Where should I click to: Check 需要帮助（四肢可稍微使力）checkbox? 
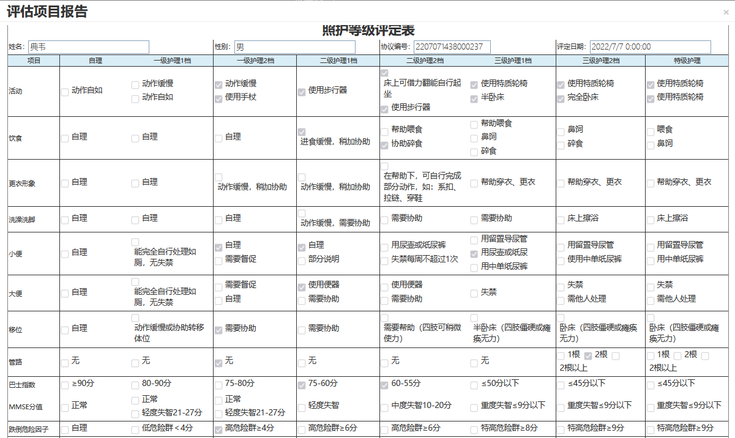384,318
